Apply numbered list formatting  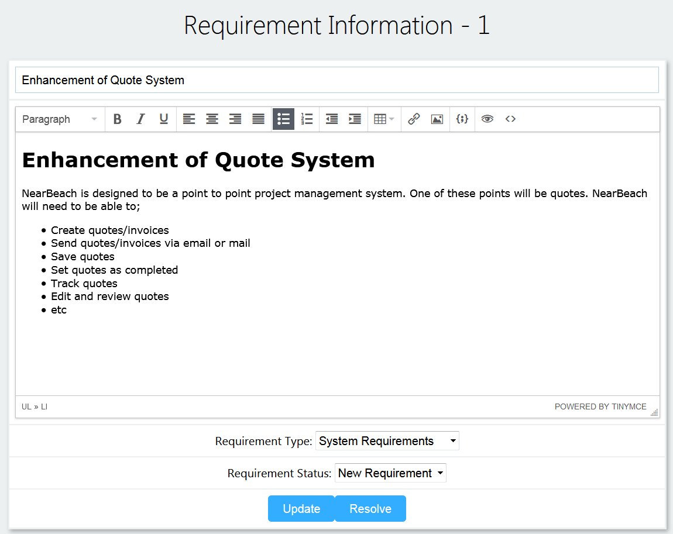click(x=307, y=119)
